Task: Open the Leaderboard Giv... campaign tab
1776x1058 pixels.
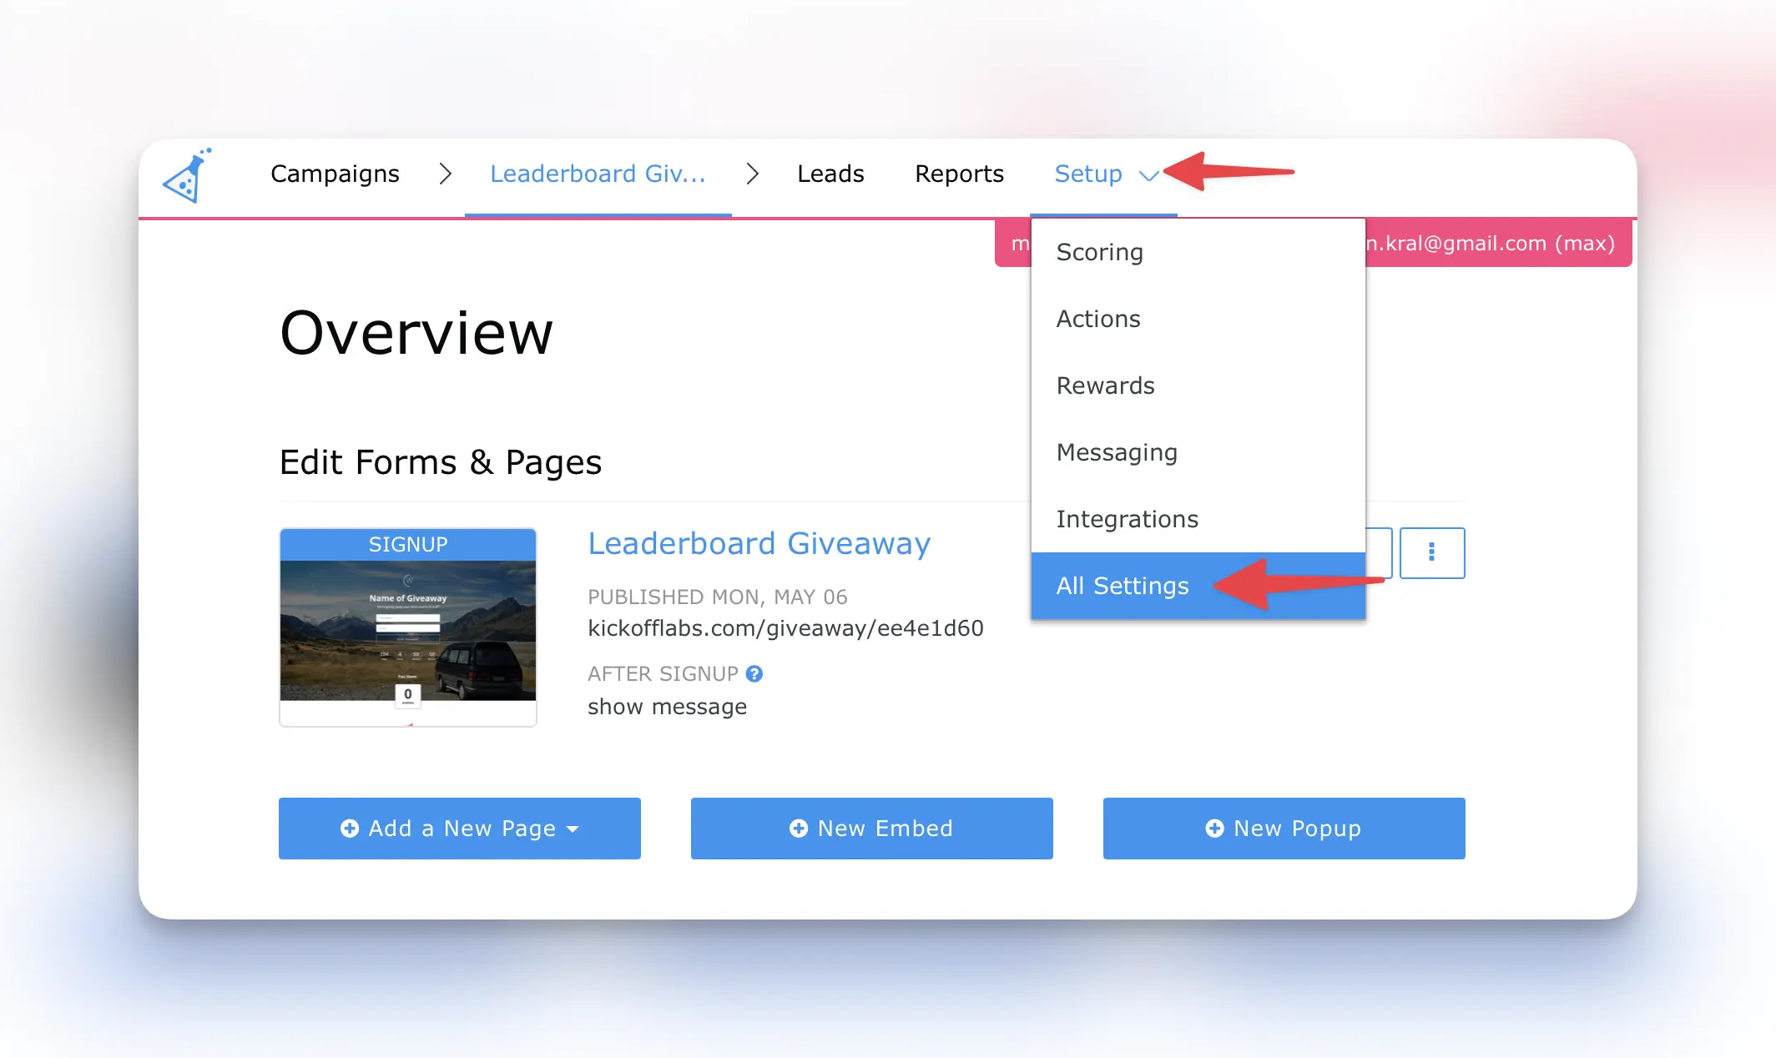Action: click(x=598, y=174)
